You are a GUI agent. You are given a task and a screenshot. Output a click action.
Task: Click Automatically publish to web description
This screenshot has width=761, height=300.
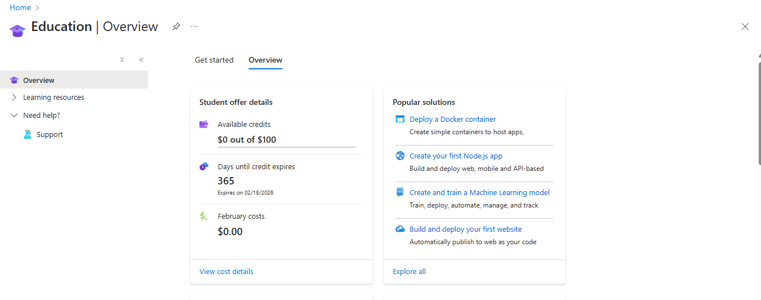point(473,242)
